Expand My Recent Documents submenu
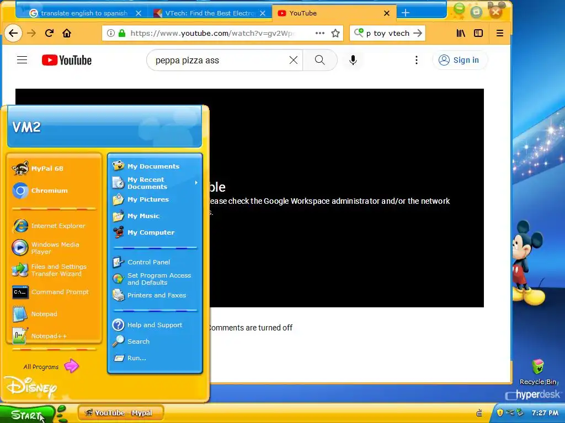The width and height of the screenshot is (565, 423). (x=155, y=183)
